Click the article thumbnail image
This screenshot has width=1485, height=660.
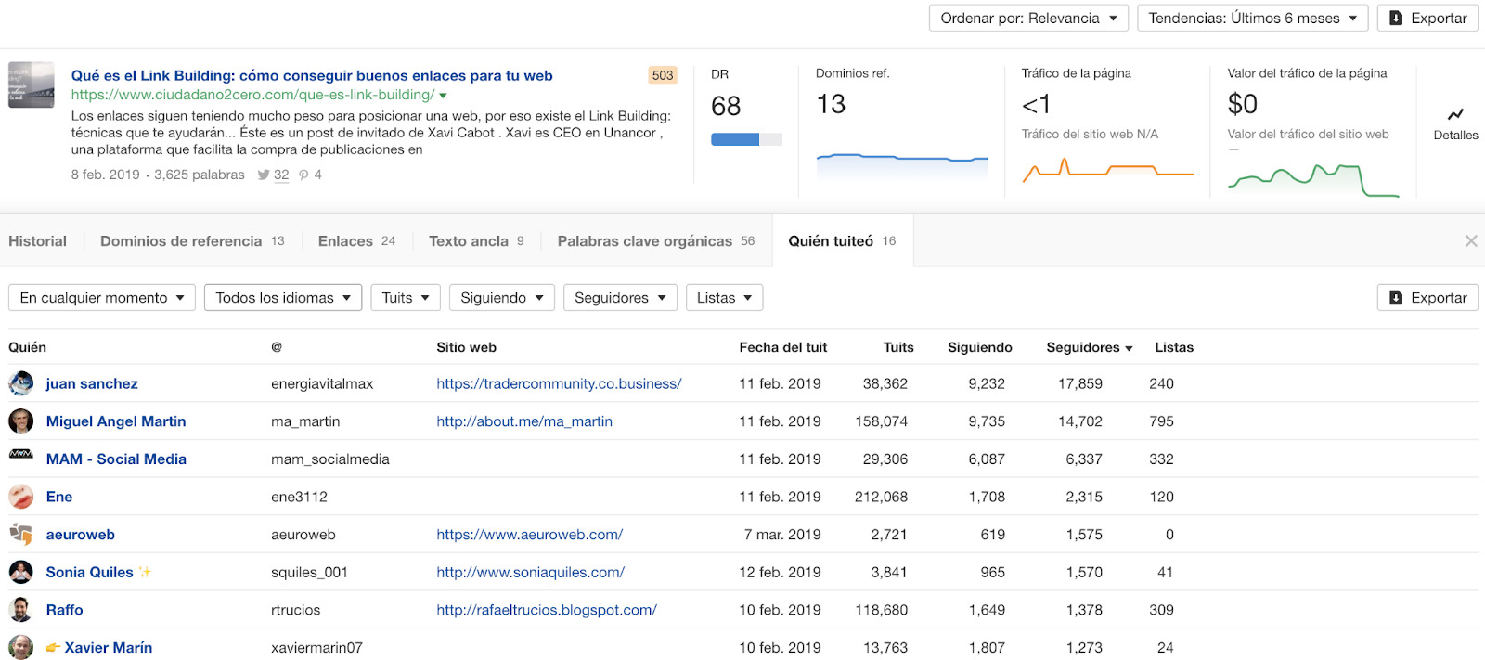32,85
